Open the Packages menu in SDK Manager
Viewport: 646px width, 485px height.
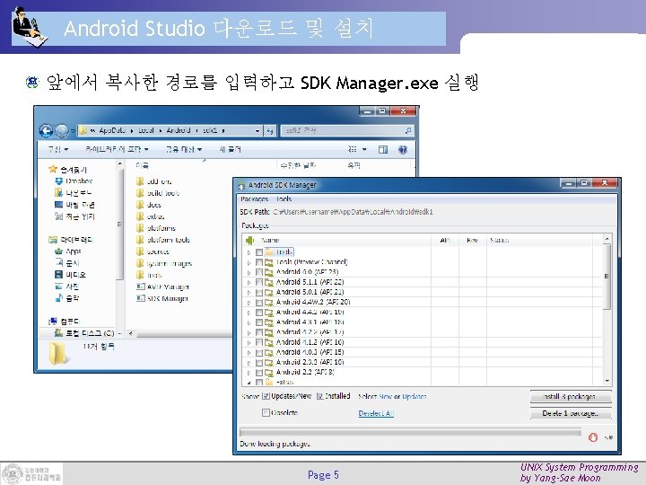pyautogui.click(x=254, y=199)
